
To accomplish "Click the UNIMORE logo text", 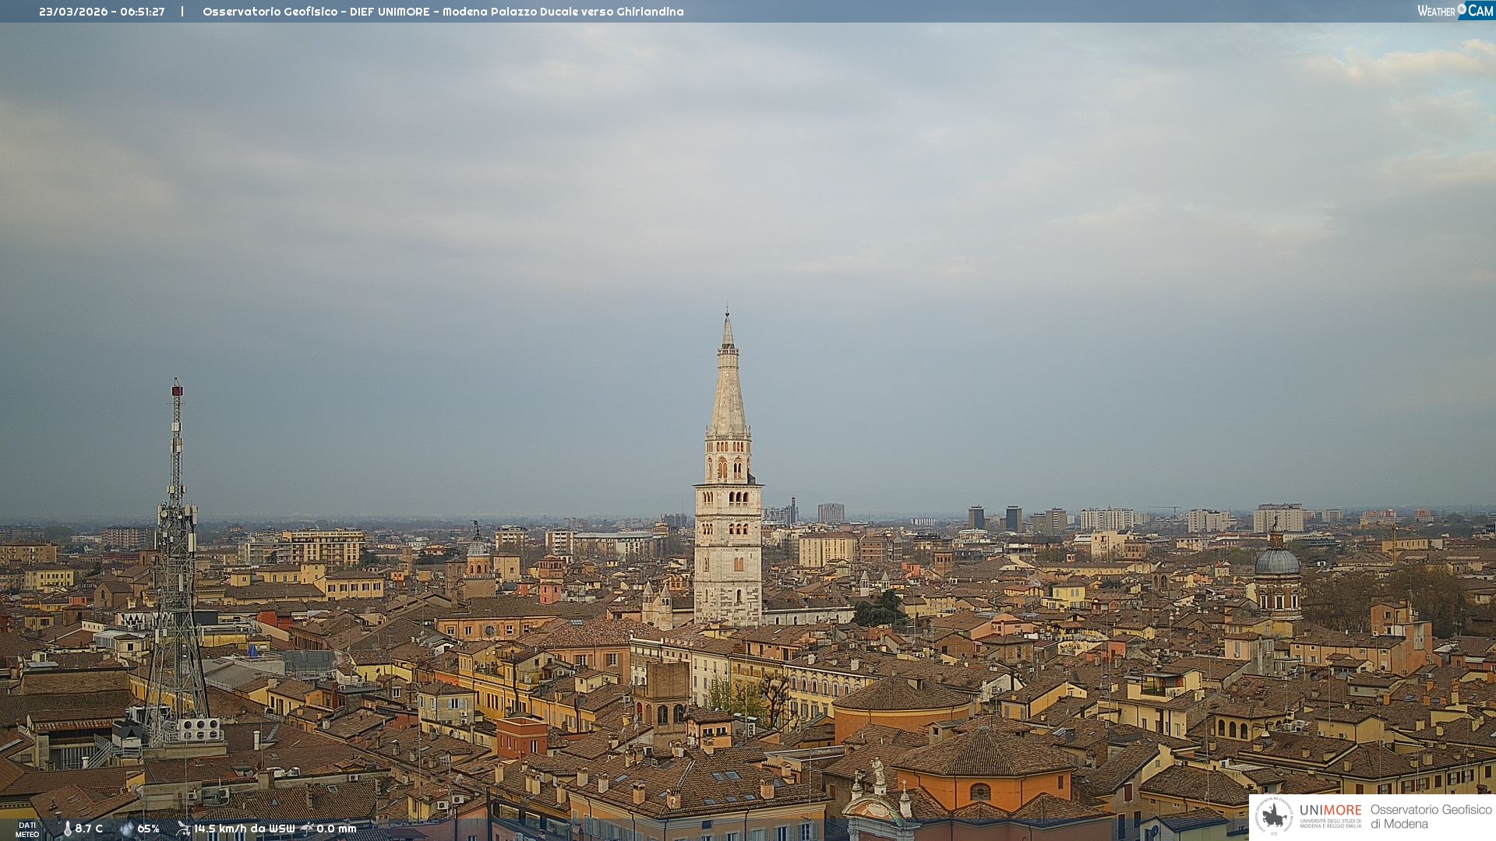I will [1330, 811].
